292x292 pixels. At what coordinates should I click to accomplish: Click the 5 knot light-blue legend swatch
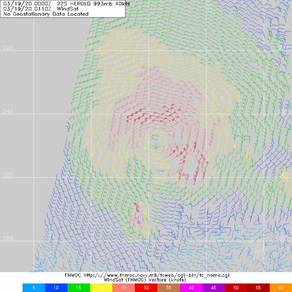[x=34, y=288]
